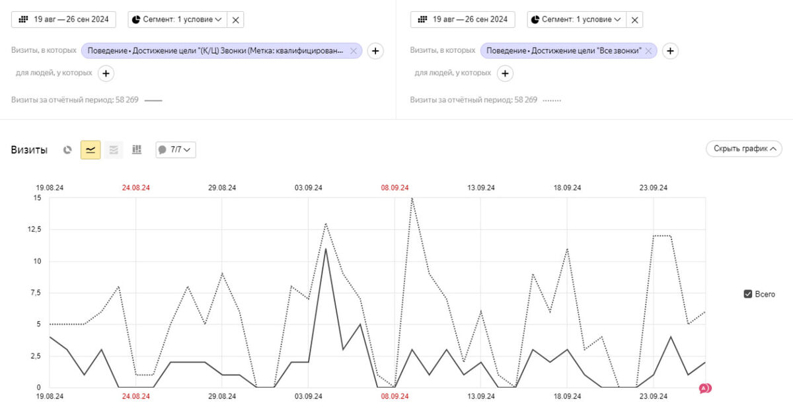
Task: Add visit condition after (К/Ц) Звонки chip
Action: 375,50
